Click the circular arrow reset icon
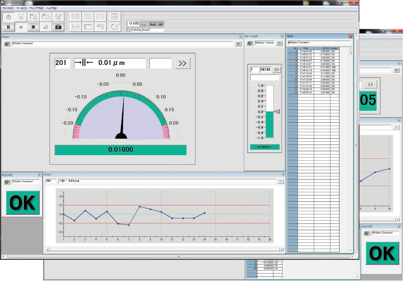The height and width of the screenshot is (281, 403). point(45,27)
